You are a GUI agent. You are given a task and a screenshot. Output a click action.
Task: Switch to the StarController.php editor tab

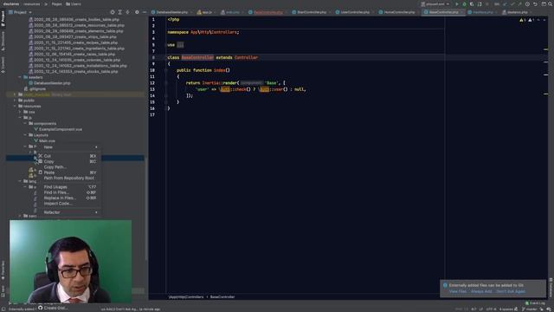pos(312,12)
